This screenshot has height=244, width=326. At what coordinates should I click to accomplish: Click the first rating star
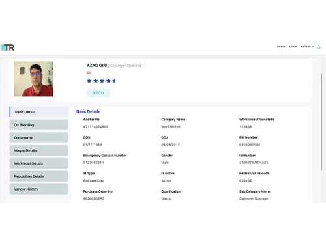click(x=89, y=81)
